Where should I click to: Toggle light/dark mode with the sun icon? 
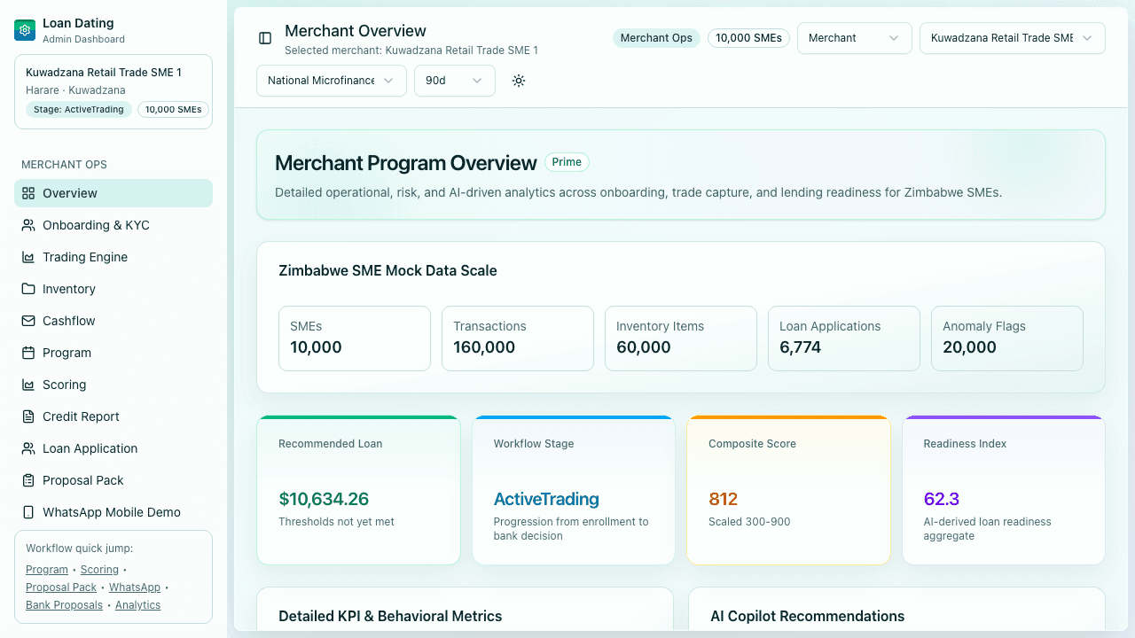point(519,81)
